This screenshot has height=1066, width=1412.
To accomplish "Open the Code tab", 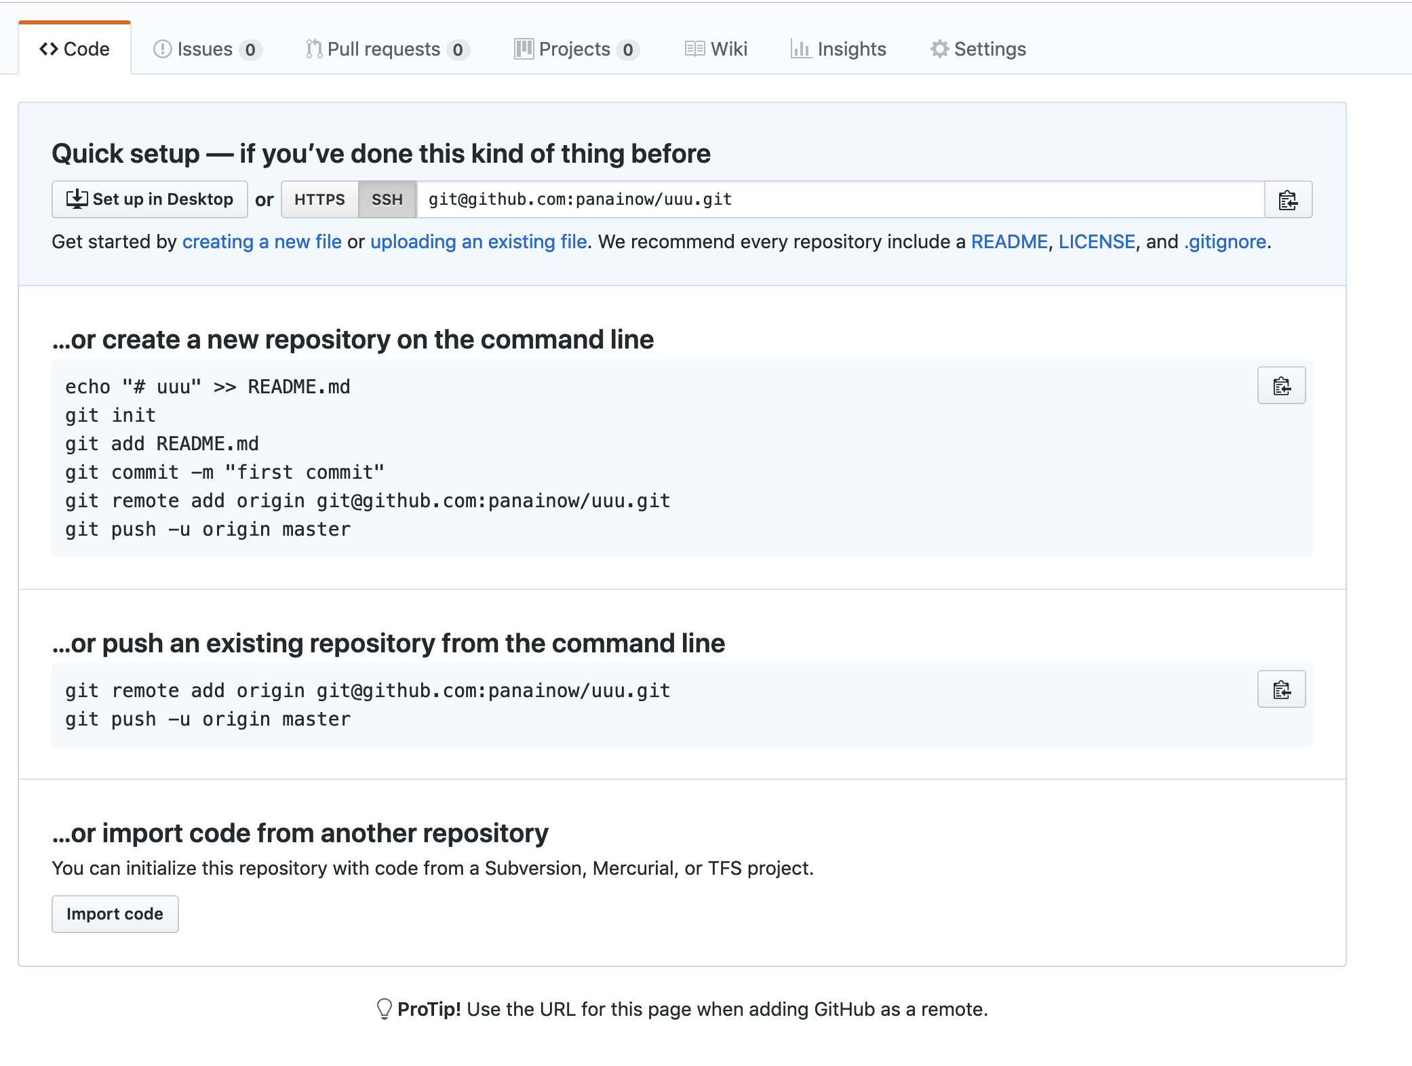I will [75, 49].
